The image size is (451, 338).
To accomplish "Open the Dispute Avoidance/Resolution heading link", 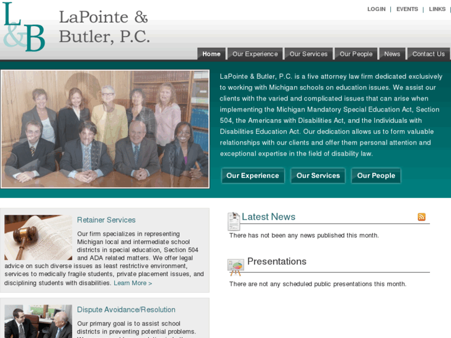I will coord(127,310).
